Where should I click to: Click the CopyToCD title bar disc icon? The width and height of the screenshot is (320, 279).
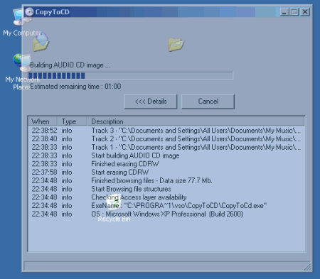pos(29,12)
